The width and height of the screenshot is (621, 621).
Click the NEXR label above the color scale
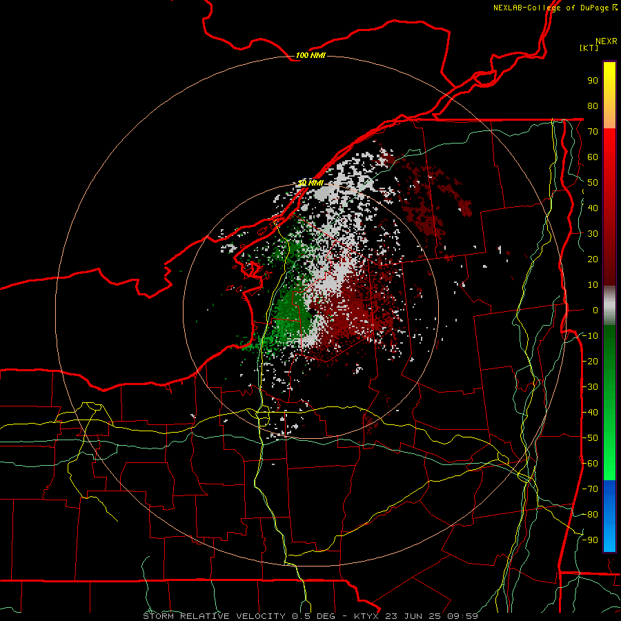click(x=607, y=41)
